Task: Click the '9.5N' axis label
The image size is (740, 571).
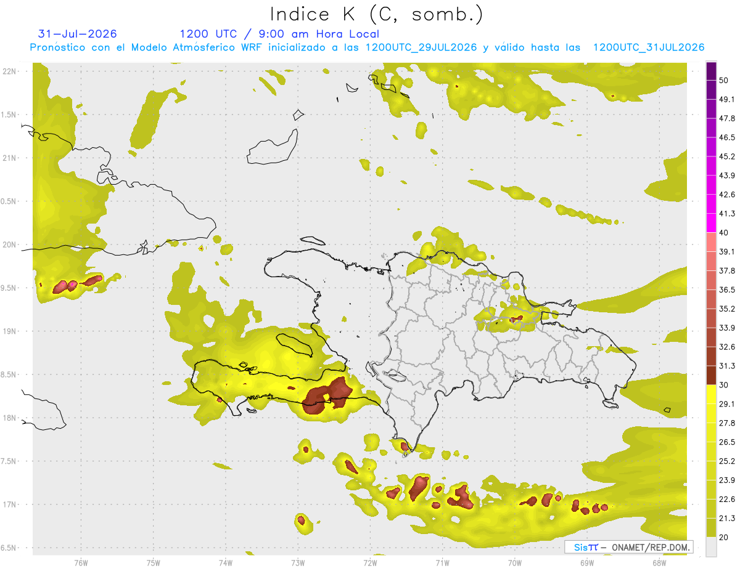Action: [x=9, y=288]
